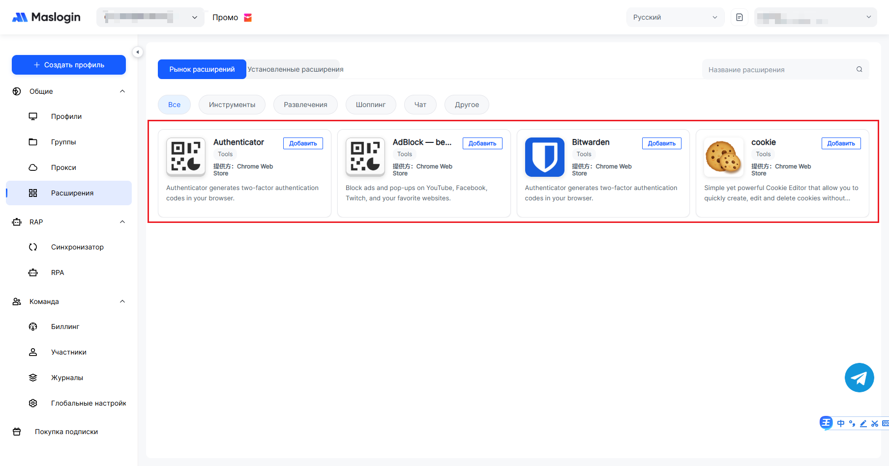Click the Название расширения search field
The width and height of the screenshot is (889, 466).
click(779, 70)
